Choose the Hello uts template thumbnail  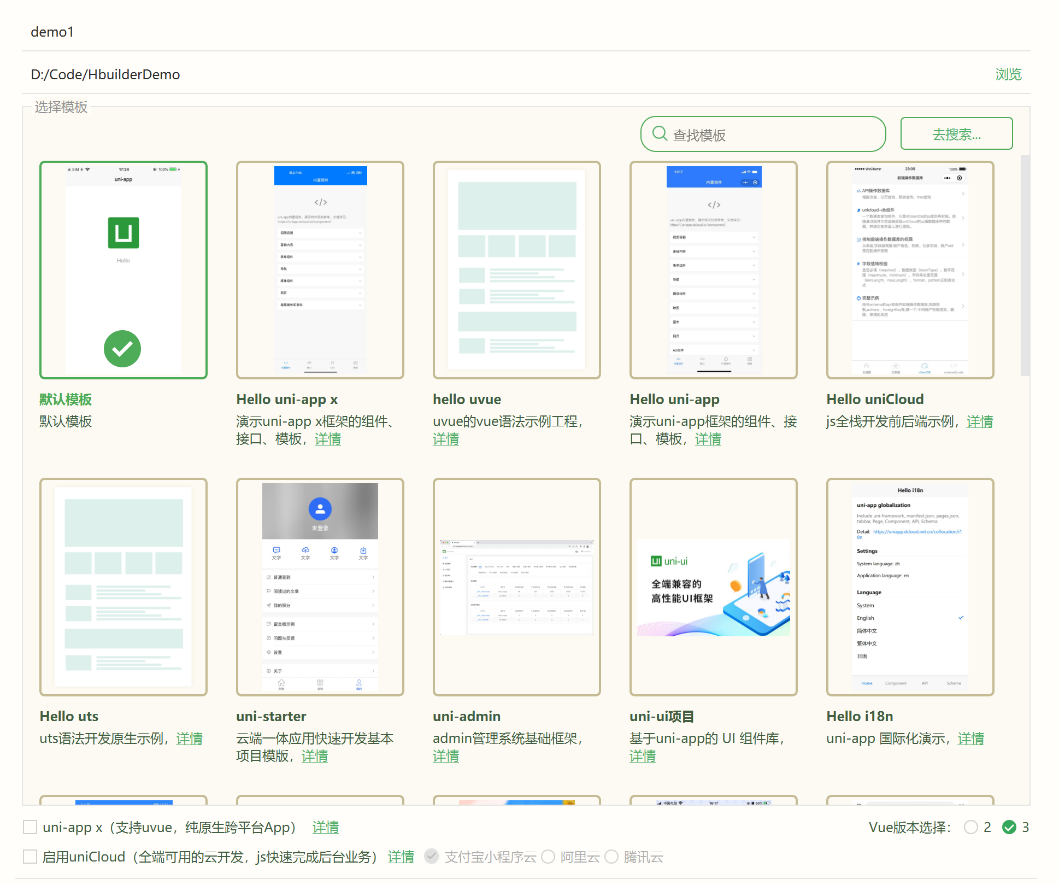(x=123, y=587)
